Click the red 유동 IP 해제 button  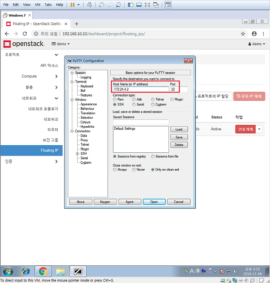(x=249, y=96)
